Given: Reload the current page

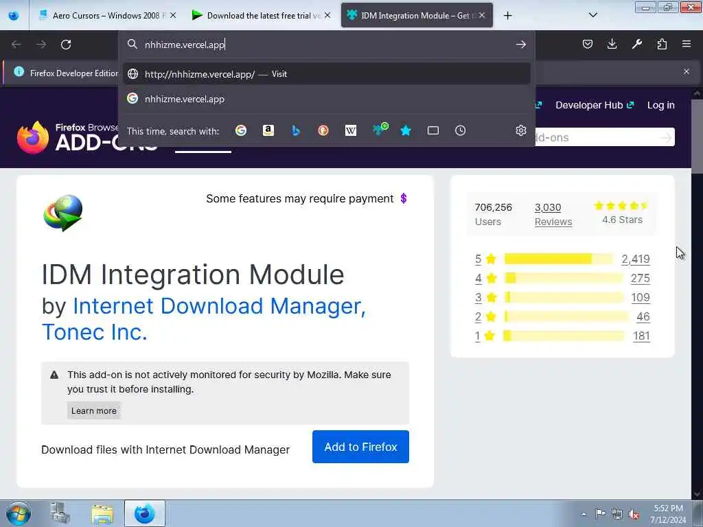Looking at the screenshot, I should (x=66, y=45).
